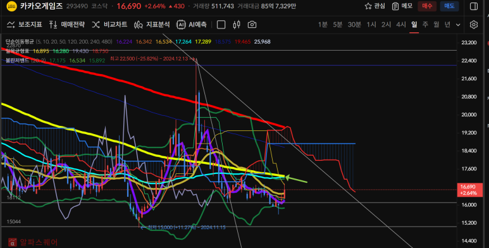Click the 16112 horizontal line label
489x248 pixels.
14,197
